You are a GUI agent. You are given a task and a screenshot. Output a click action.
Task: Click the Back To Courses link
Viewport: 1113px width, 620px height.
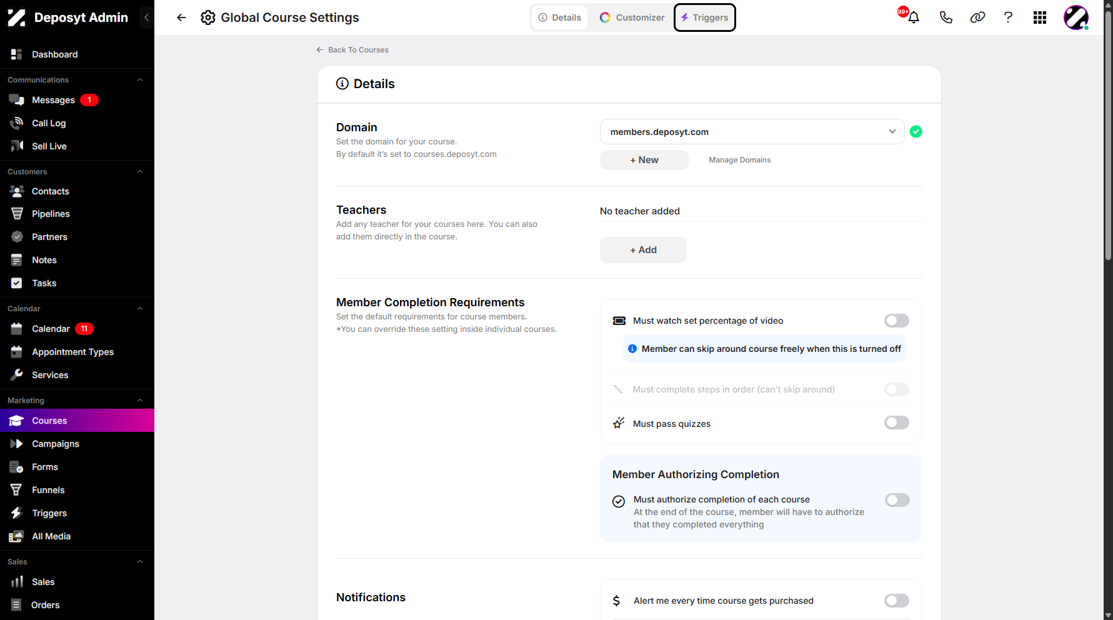pos(352,50)
